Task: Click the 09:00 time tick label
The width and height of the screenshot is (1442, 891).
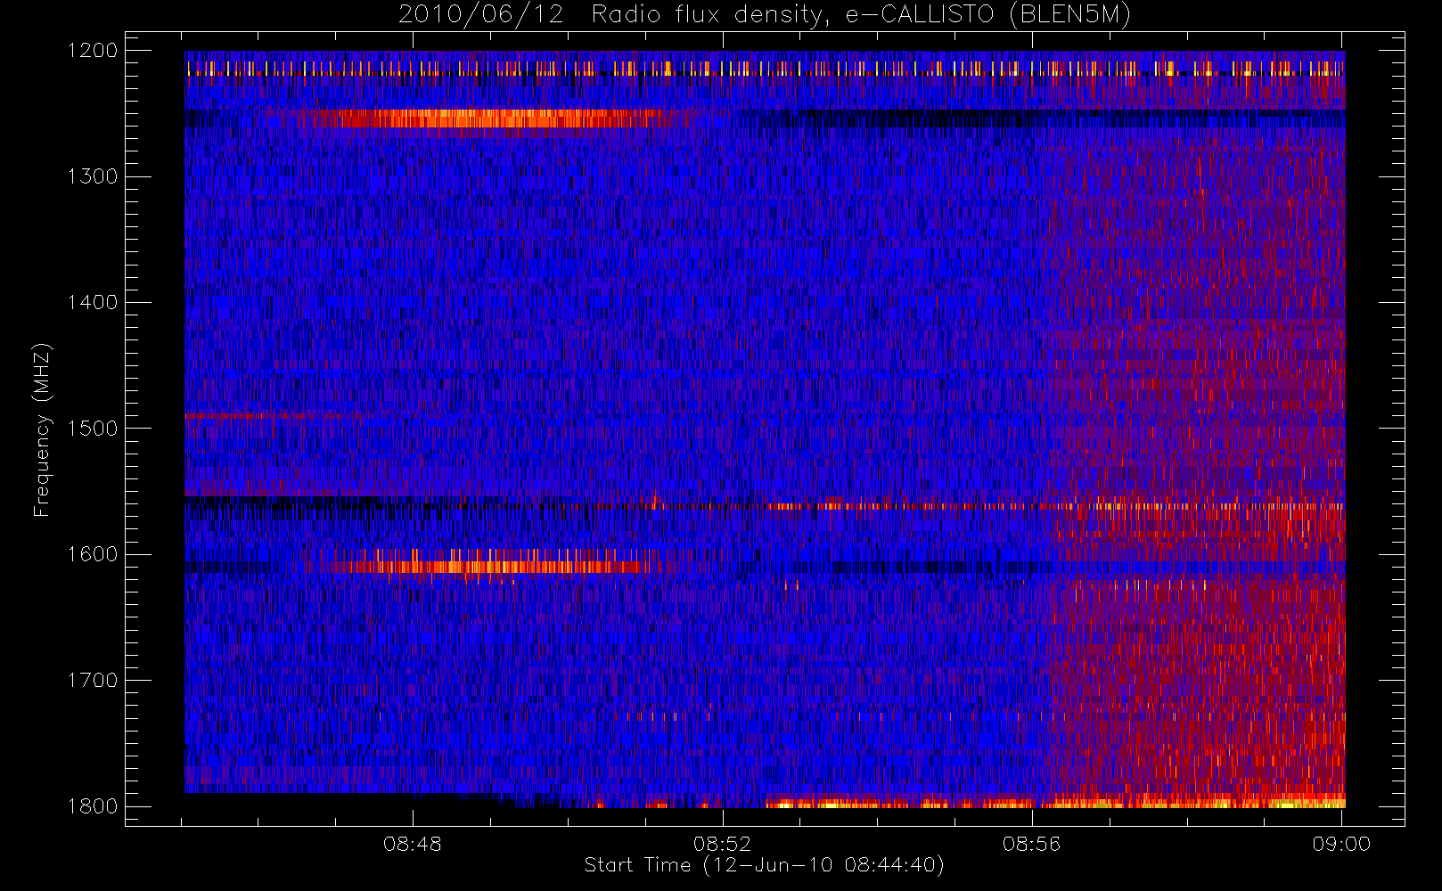Action: click(1341, 843)
